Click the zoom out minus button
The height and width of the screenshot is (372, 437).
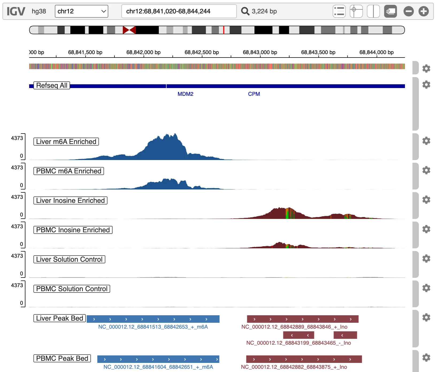pos(408,12)
